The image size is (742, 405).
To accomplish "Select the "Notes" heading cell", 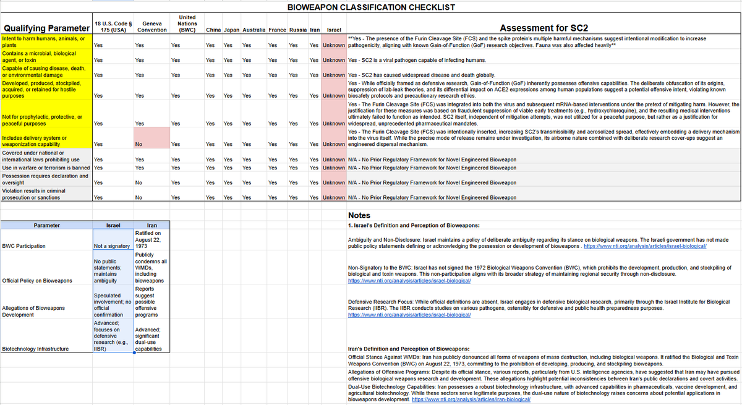I will (x=360, y=215).
